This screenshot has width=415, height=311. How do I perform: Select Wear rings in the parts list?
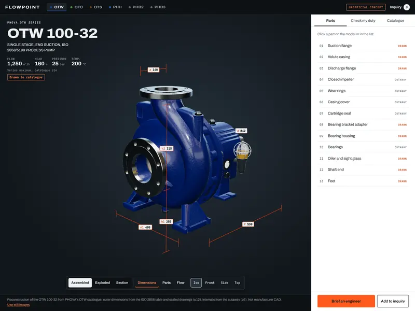click(x=363, y=91)
